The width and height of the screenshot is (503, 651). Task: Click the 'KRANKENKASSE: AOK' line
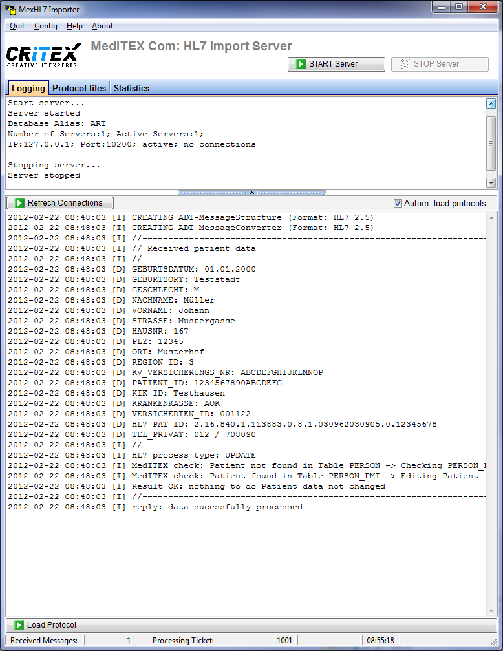[114, 403]
